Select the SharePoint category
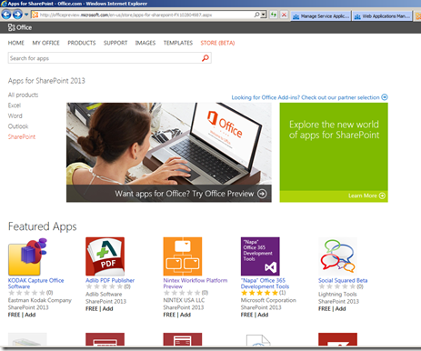421x351 pixels. 22,137
